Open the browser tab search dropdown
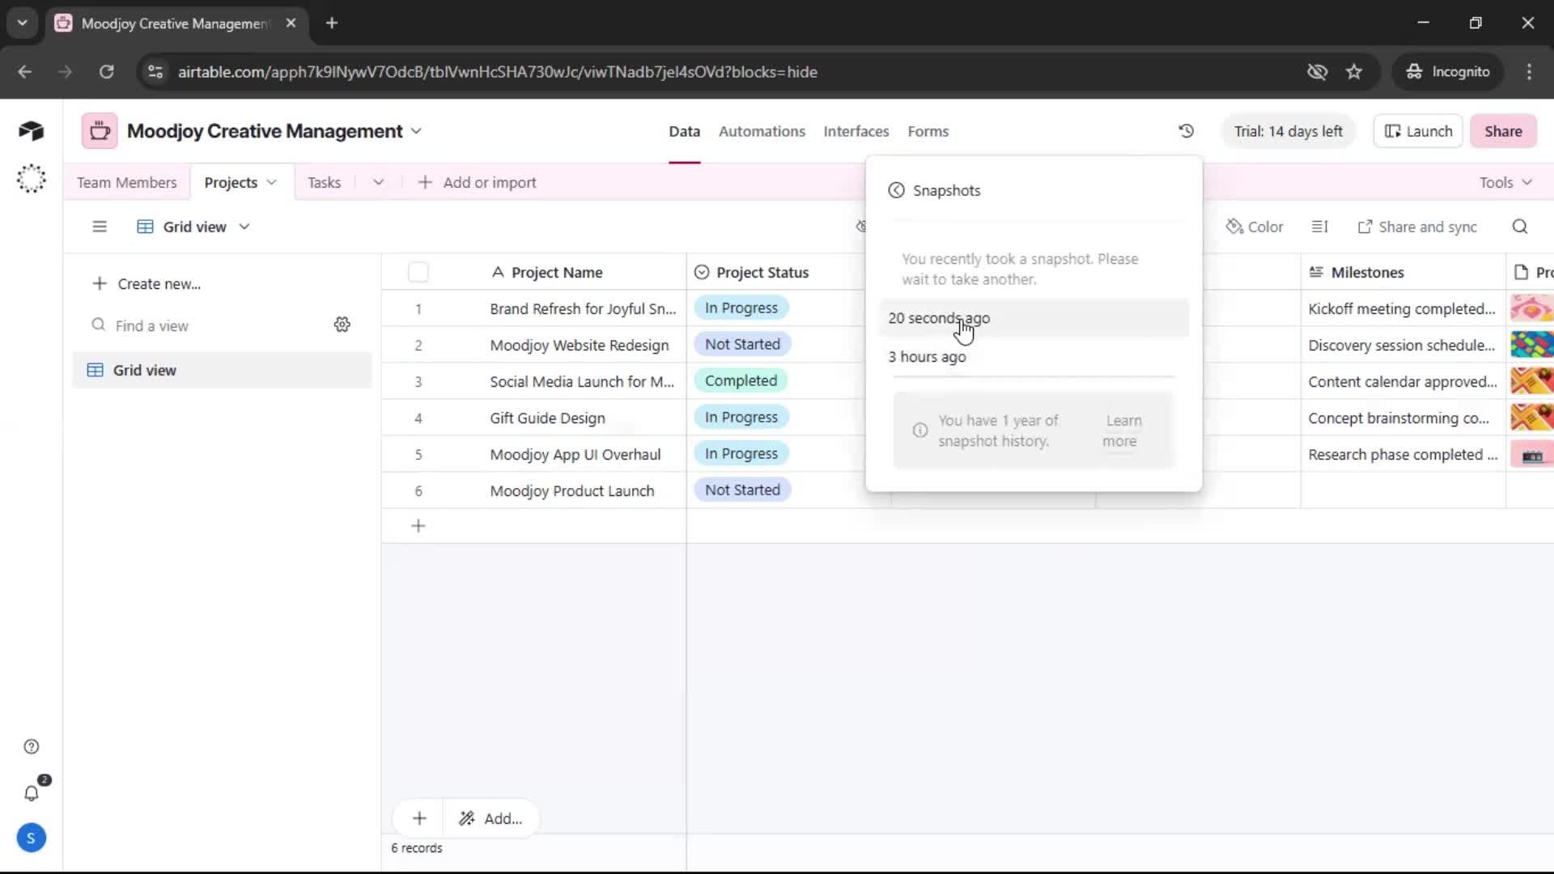This screenshot has height=874, width=1554. [23, 23]
